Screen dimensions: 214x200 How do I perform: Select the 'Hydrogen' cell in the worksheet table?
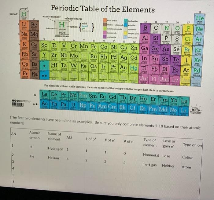(x=56, y=148)
